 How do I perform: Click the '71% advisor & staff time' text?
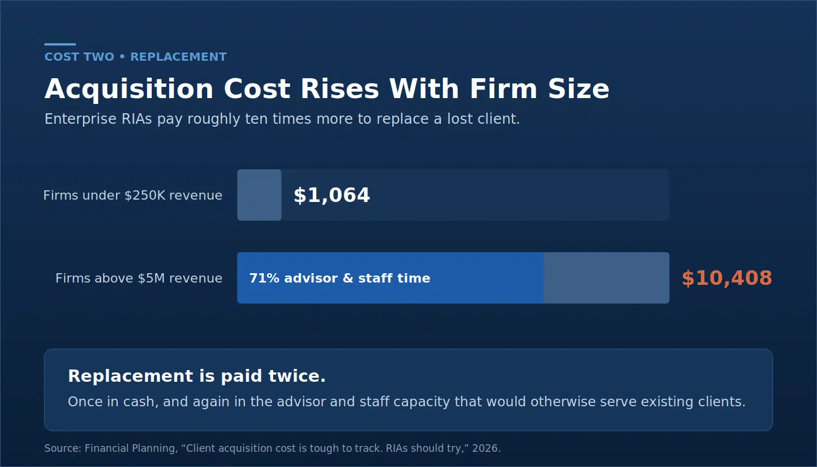coord(340,278)
